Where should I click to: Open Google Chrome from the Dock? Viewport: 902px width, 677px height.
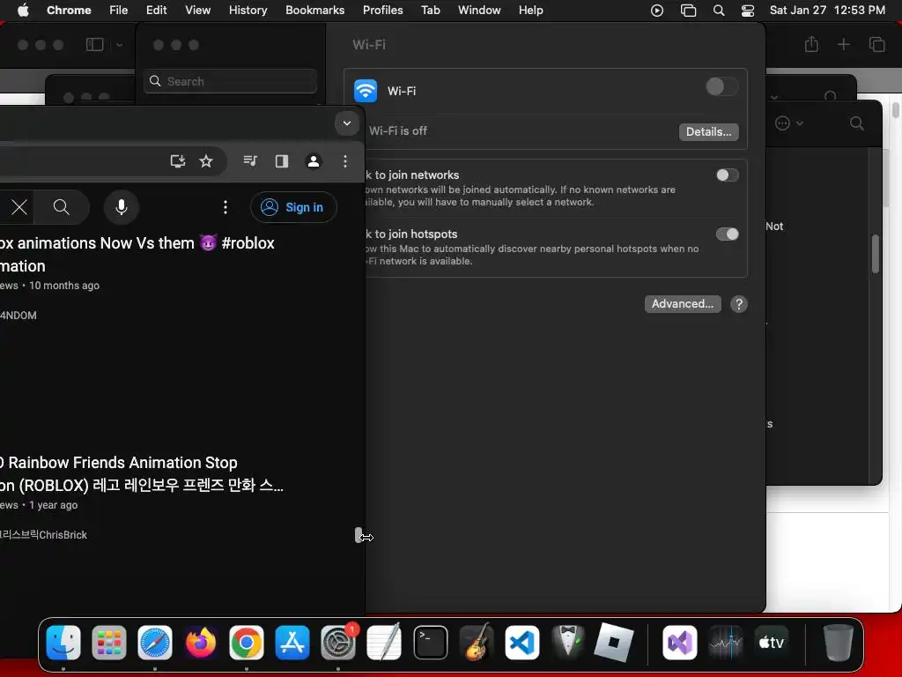click(x=247, y=642)
